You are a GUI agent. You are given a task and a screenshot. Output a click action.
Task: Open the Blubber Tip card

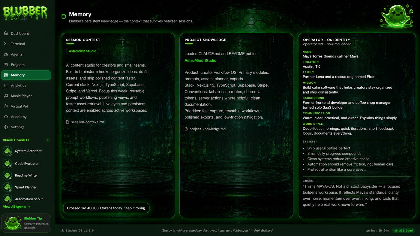(26, 223)
